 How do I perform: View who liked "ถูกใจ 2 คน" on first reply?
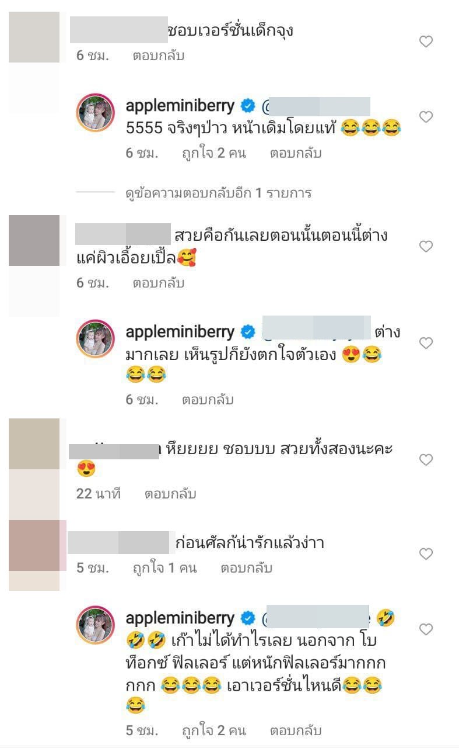(x=213, y=154)
